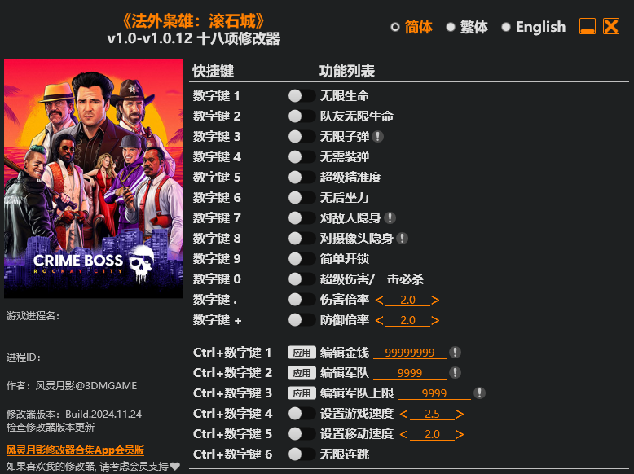Increase 设置移动速度 with right arrow
The width and height of the screenshot is (634, 474).
click(460, 434)
